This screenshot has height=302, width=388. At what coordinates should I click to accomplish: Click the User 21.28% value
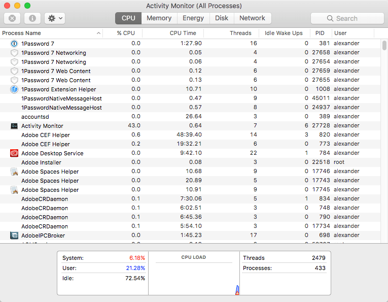(135, 268)
